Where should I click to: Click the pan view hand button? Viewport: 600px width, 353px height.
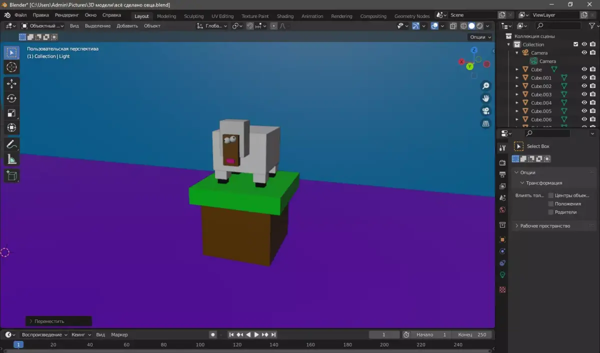(485, 98)
